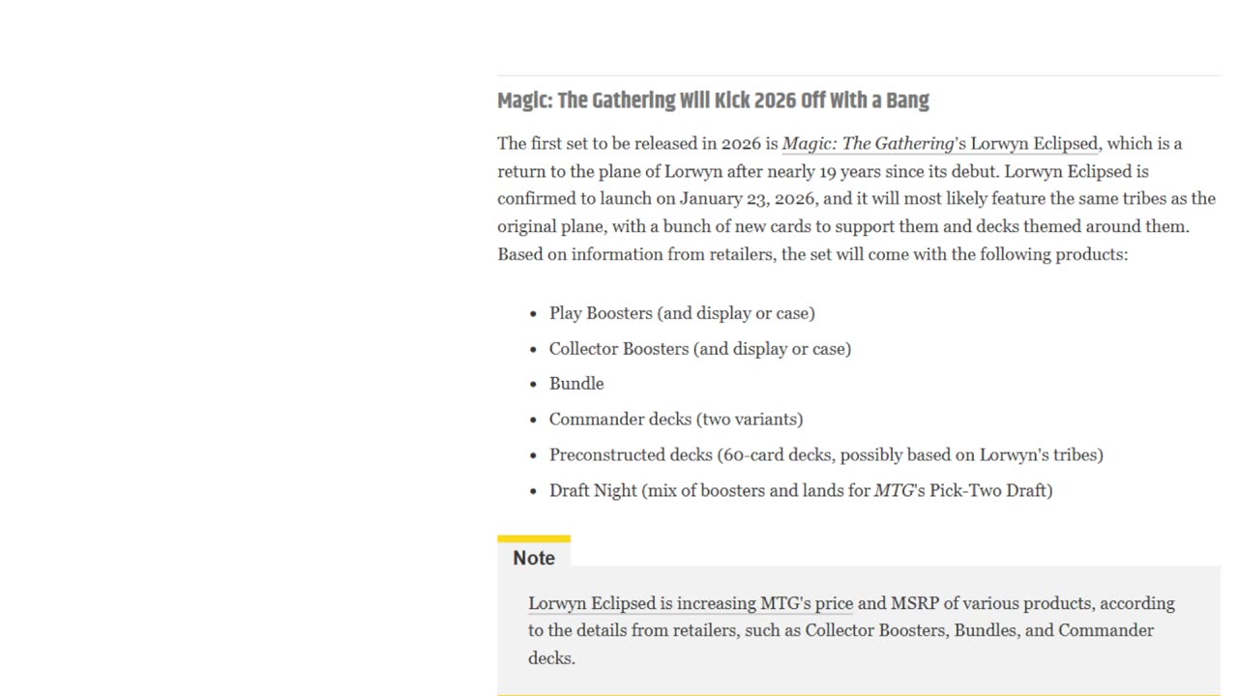Open the Lorwyn Eclipsed is increasing MTG's price link
The image size is (1238, 696).
[691, 603]
